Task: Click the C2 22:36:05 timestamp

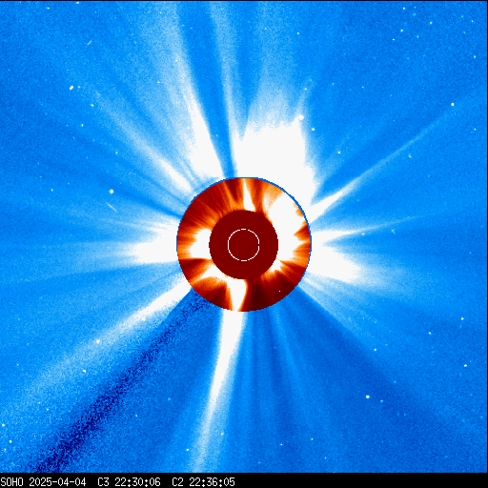Action: point(203,482)
